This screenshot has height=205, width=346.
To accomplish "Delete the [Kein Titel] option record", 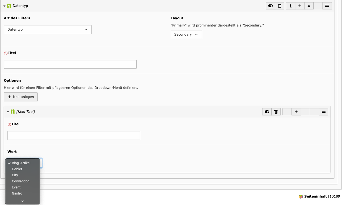I will coord(276,112).
